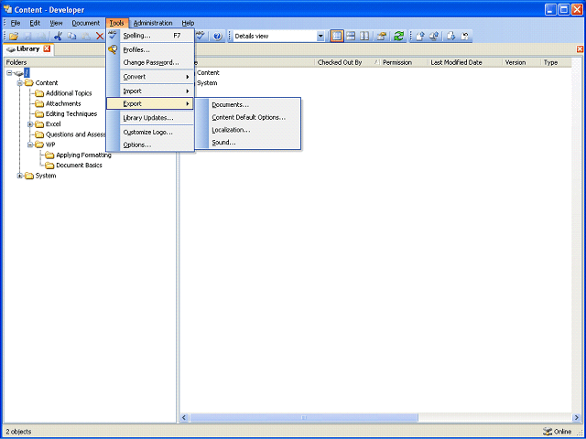Click the Check In document icon
586x439 pixels.
[x=420, y=37]
